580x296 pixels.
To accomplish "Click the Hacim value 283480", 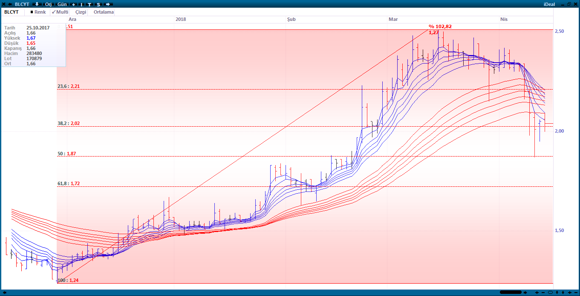I will coord(34,53).
